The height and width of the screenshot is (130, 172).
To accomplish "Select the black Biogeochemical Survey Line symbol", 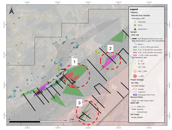I will [x=134, y=39].
